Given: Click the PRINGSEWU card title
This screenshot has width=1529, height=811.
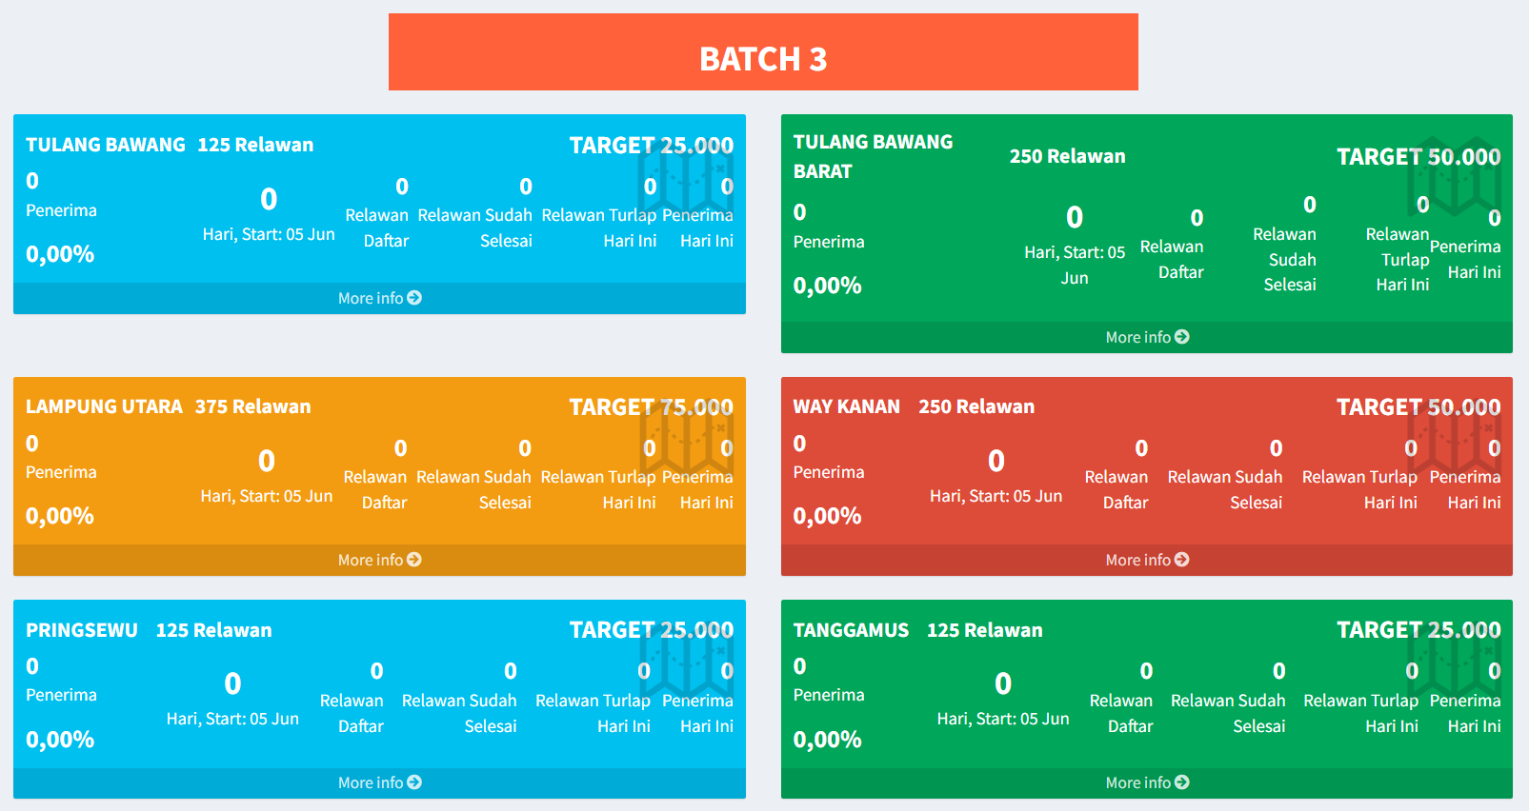Looking at the screenshot, I should (x=82, y=630).
